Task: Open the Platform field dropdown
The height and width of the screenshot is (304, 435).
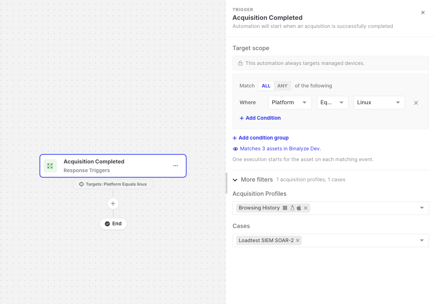Action: point(290,103)
